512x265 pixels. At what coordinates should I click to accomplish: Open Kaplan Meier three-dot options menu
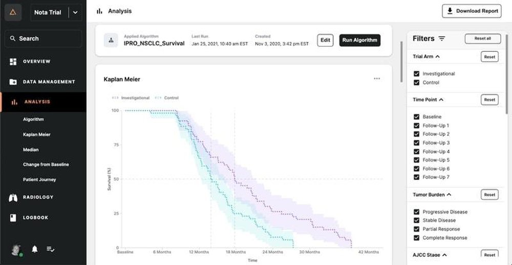click(x=377, y=78)
